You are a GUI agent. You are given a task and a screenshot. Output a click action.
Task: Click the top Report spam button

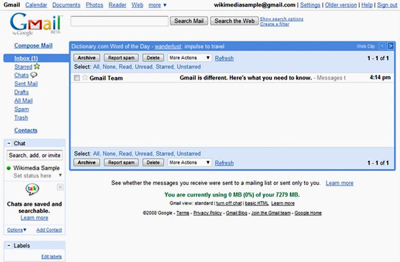(x=121, y=57)
